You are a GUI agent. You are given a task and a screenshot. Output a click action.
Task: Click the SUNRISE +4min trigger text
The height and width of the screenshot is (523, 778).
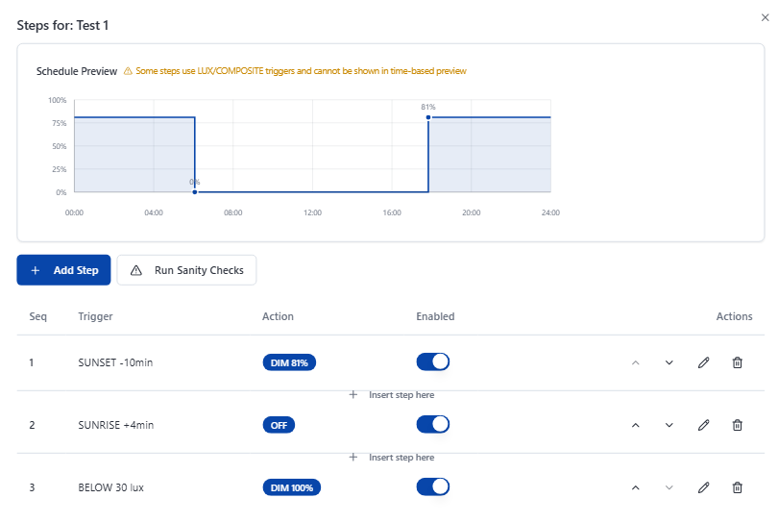coord(116,425)
